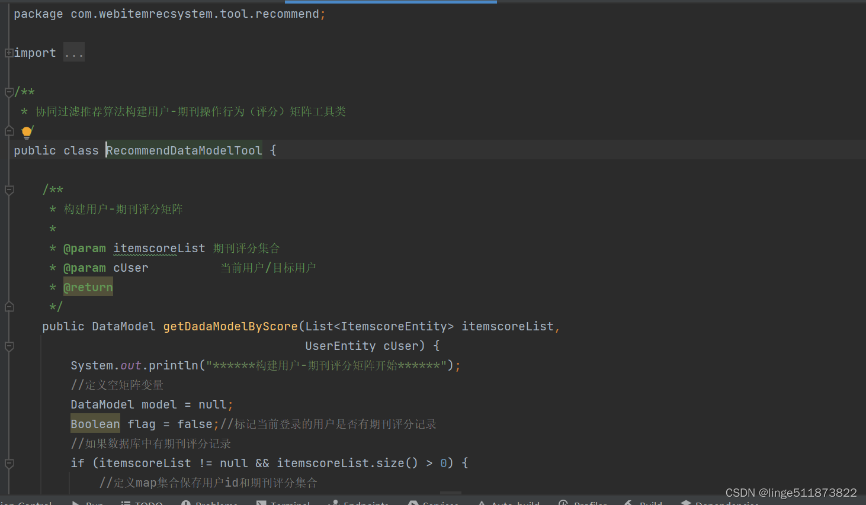Open the Profiler tool window tab
The image size is (866, 505).
[583, 502]
